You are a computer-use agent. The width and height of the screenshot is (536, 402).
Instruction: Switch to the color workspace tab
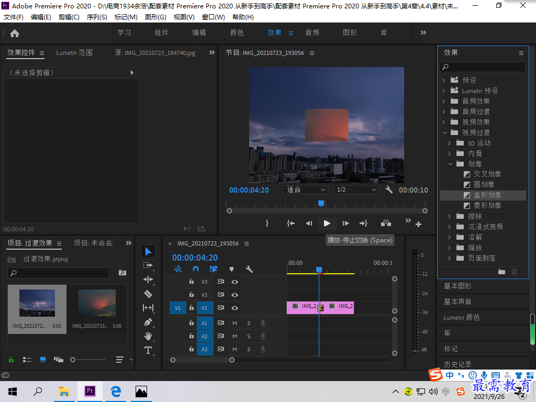point(237,33)
